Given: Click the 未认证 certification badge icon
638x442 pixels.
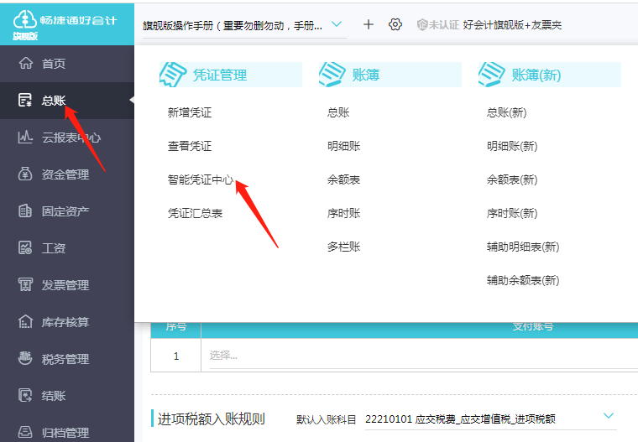Looking at the screenshot, I should click(422, 25).
